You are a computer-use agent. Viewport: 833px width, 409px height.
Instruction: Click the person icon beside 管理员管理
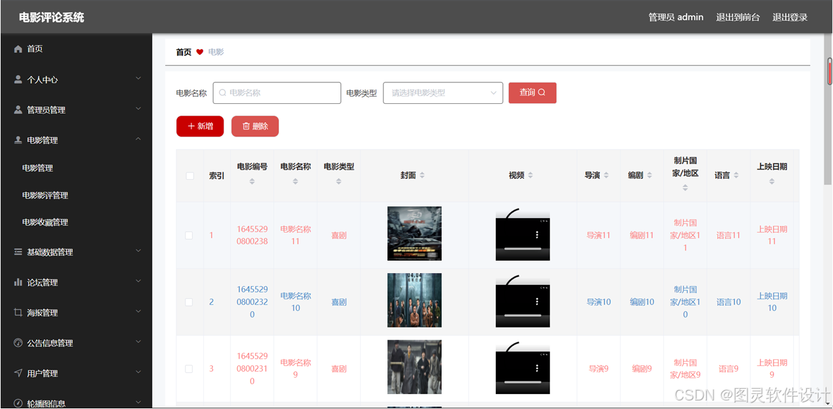click(18, 110)
